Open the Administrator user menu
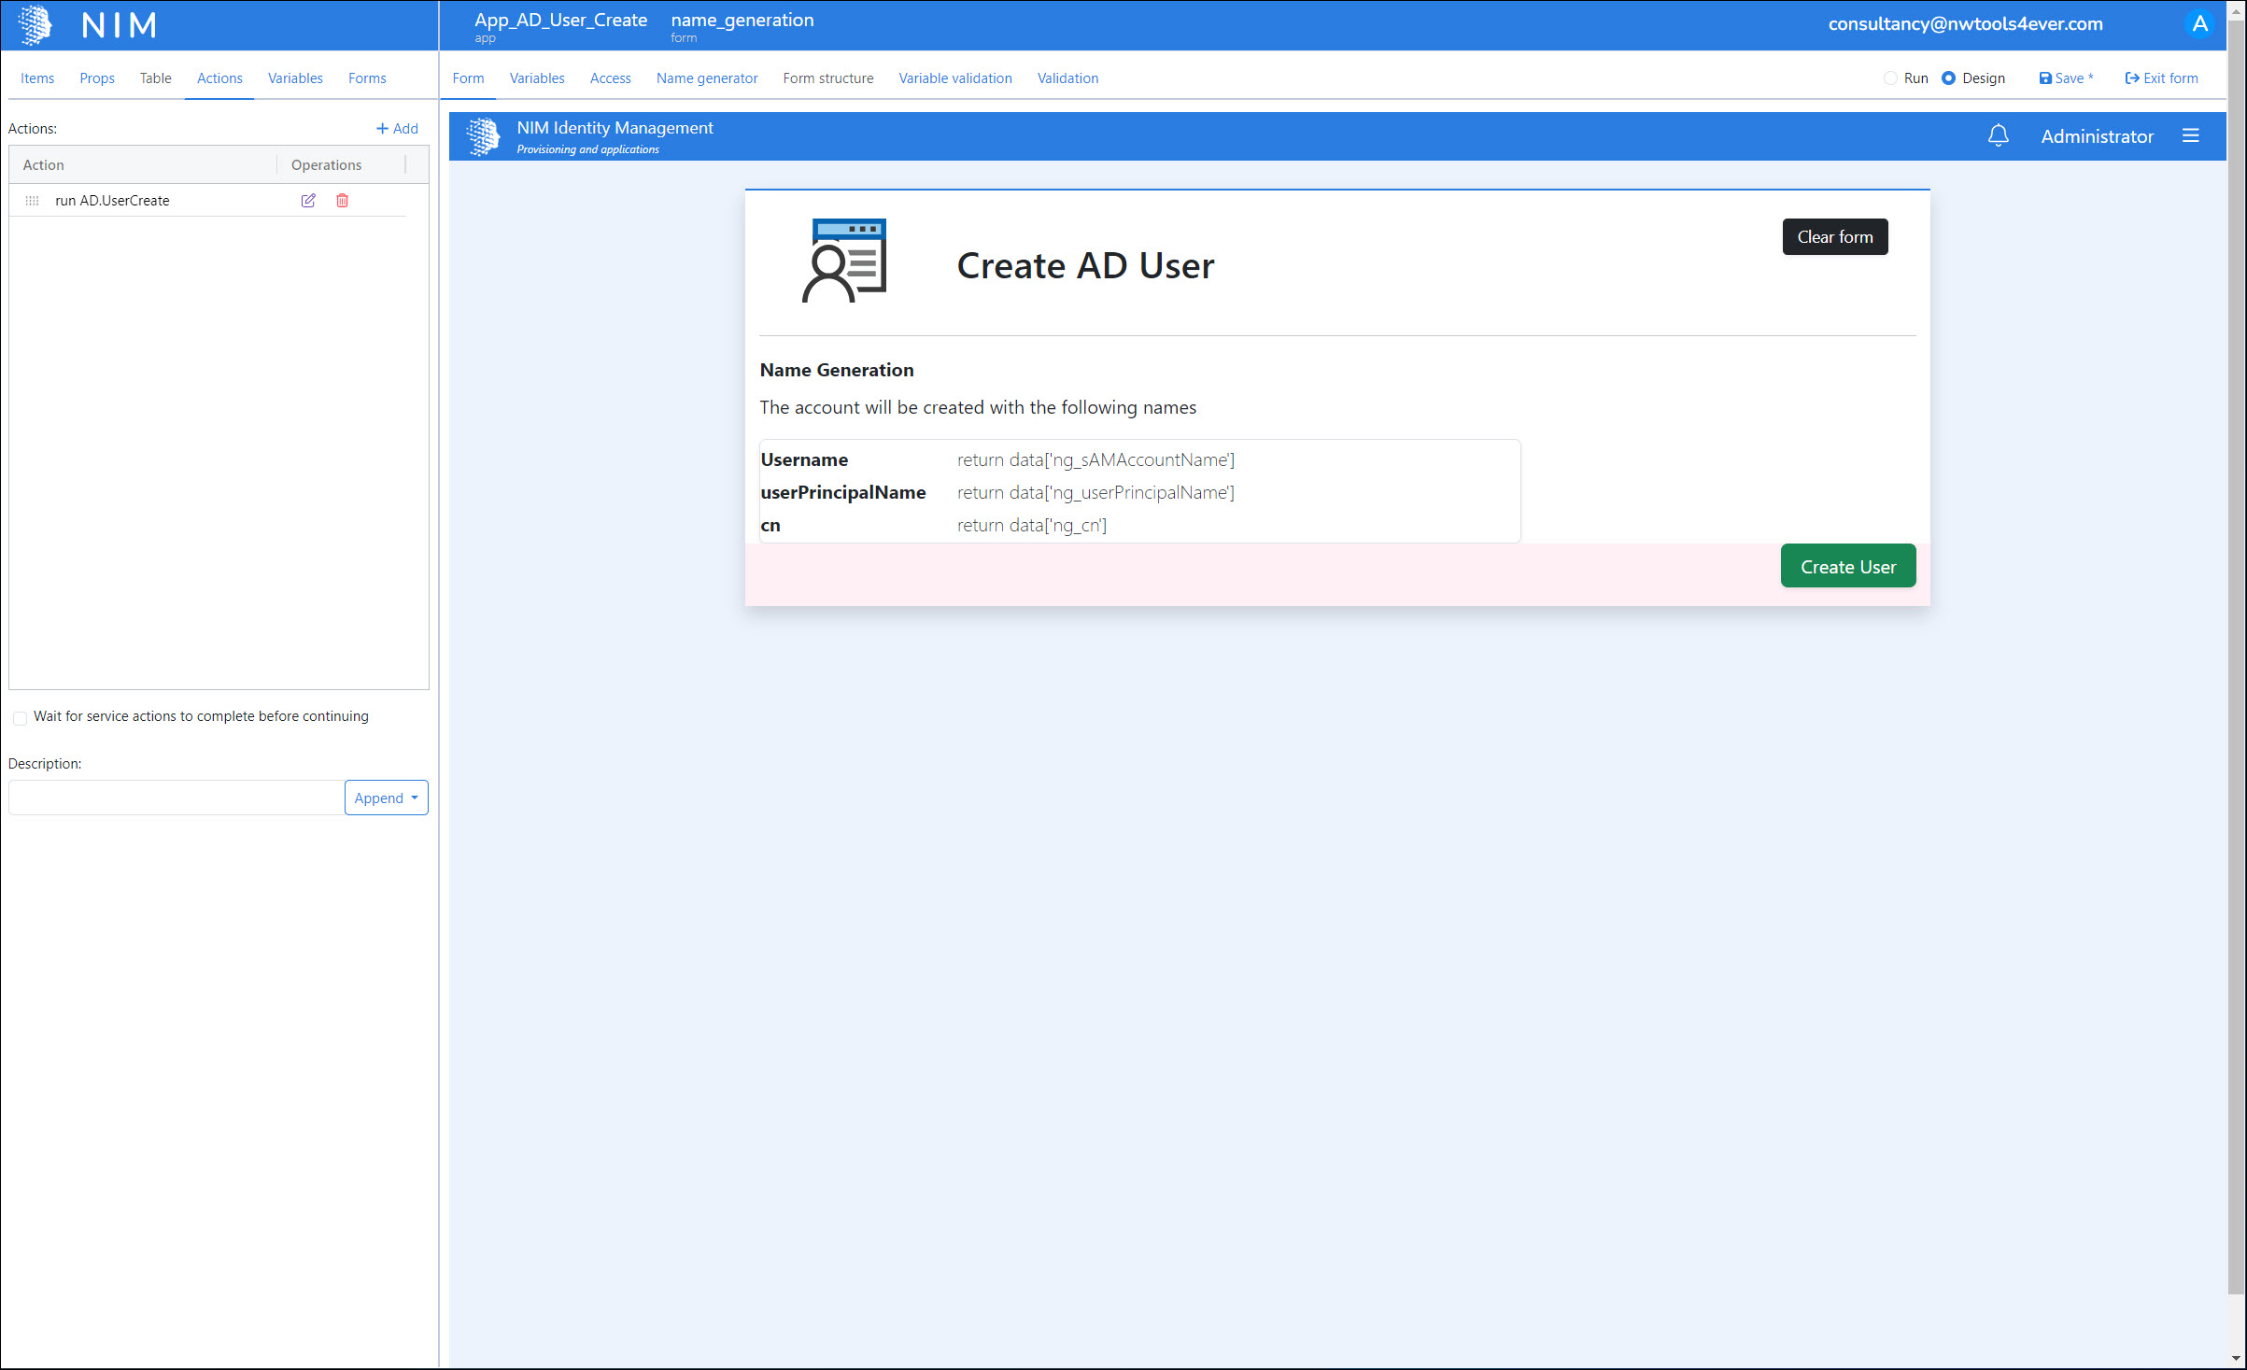This screenshot has height=1370, width=2247. click(2097, 136)
